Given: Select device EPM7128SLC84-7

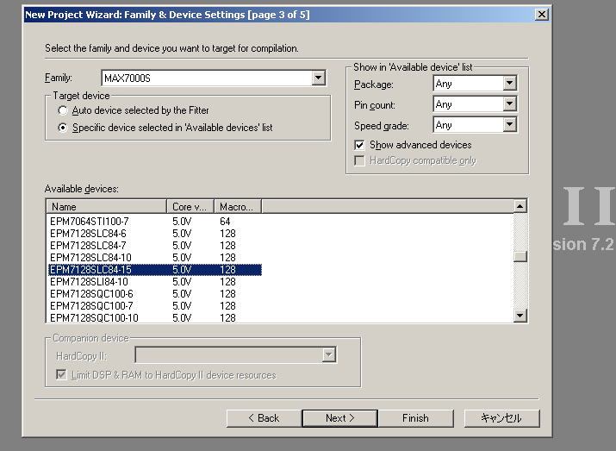Looking at the screenshot, I should click(x=88, y=246).
